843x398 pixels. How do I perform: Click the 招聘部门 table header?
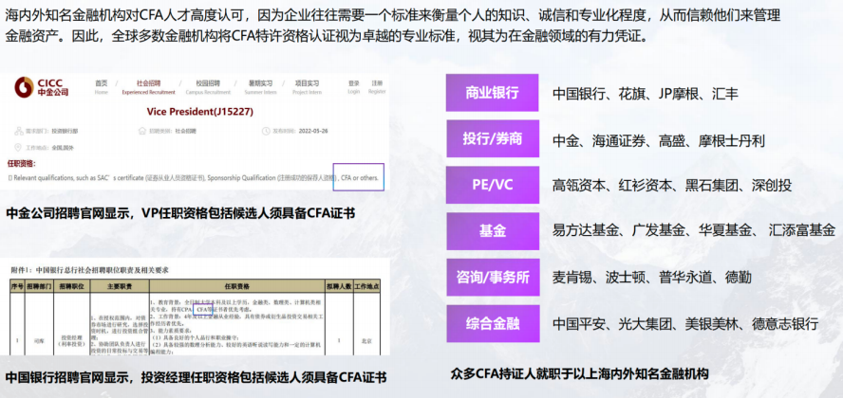pyautogui.click(x=39, y=286)
